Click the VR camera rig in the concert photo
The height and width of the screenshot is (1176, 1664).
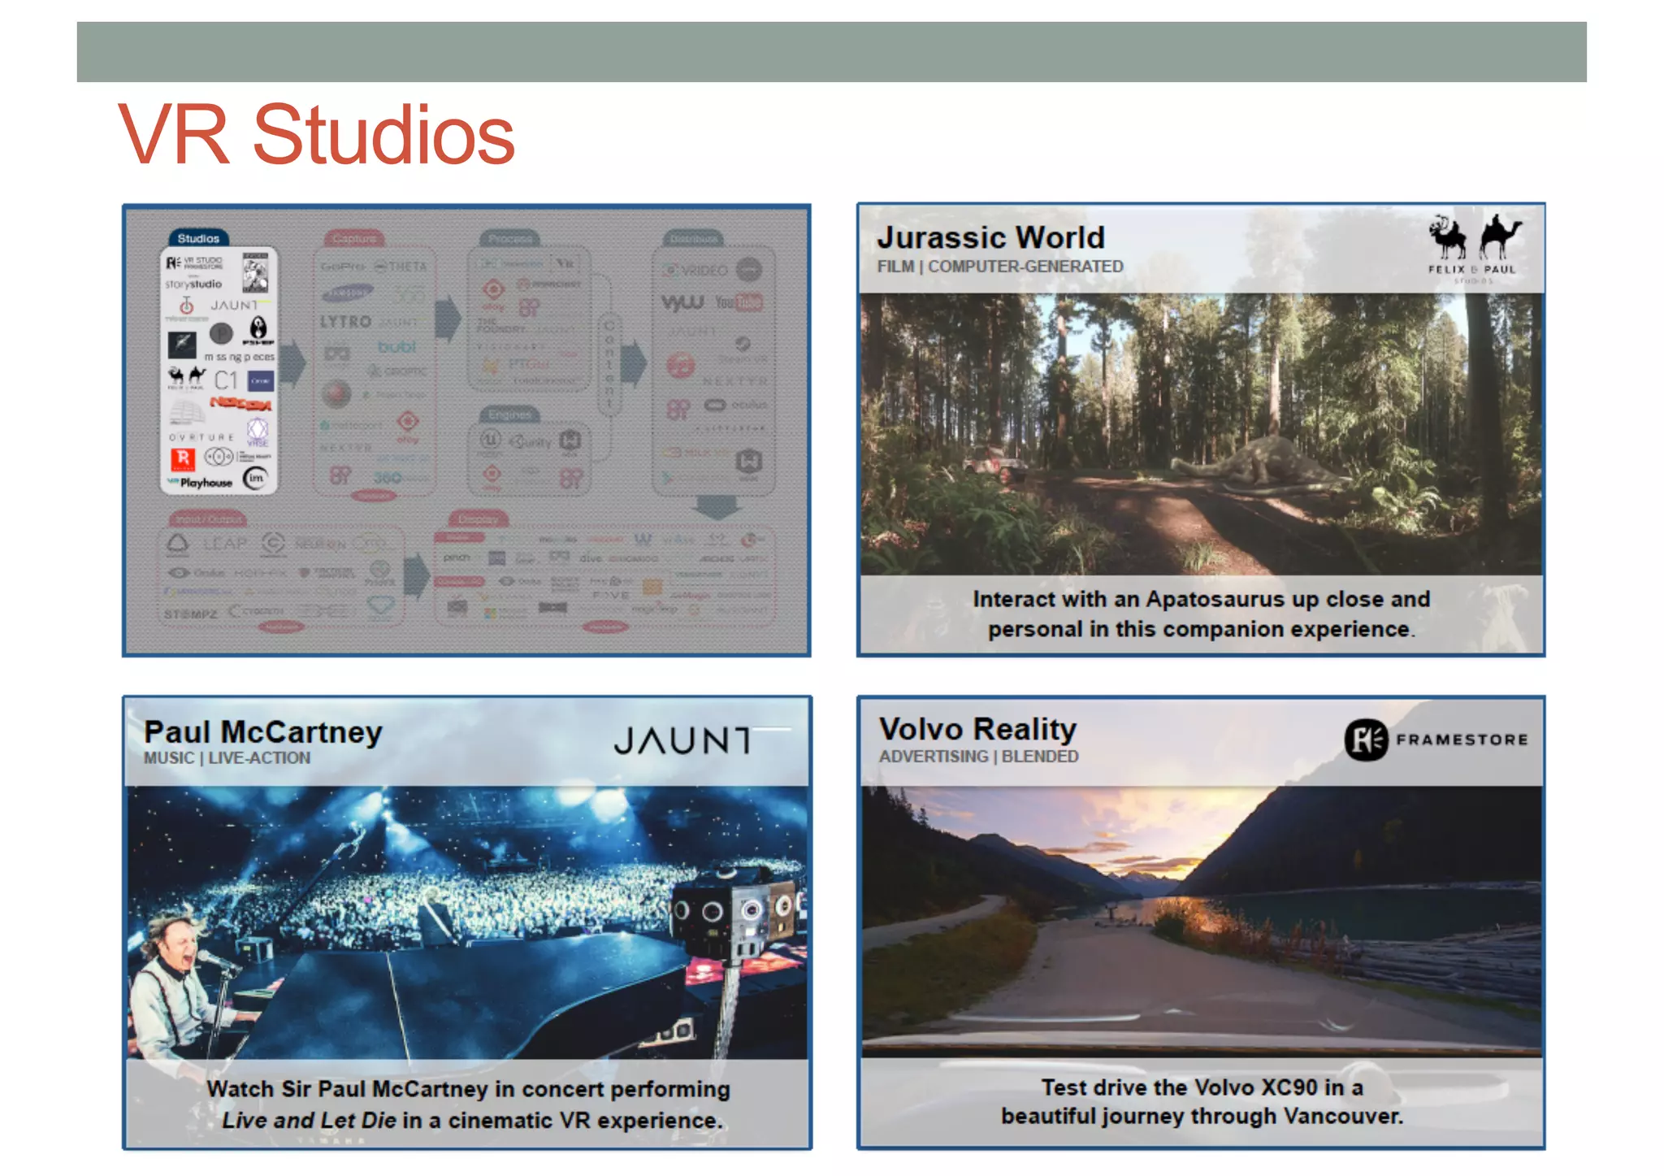click(x=738, y=913)
